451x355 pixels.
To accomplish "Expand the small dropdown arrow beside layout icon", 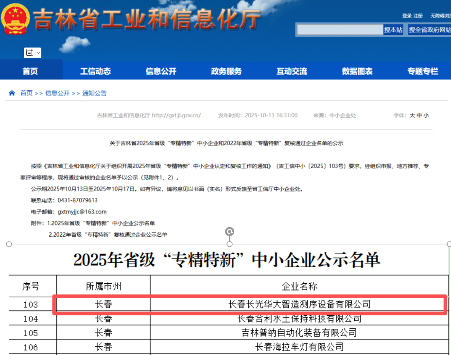I will pyautogui.click(x=38, y=53).
